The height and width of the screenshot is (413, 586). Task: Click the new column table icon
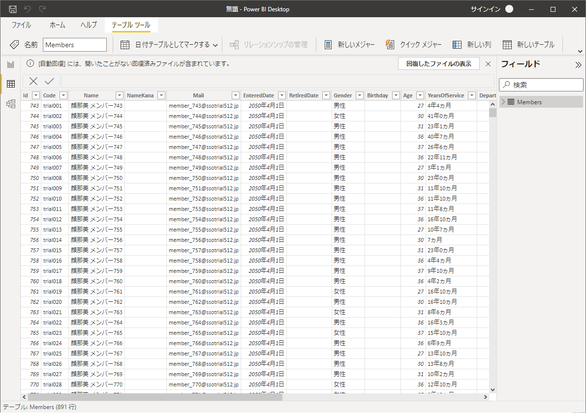457,45
